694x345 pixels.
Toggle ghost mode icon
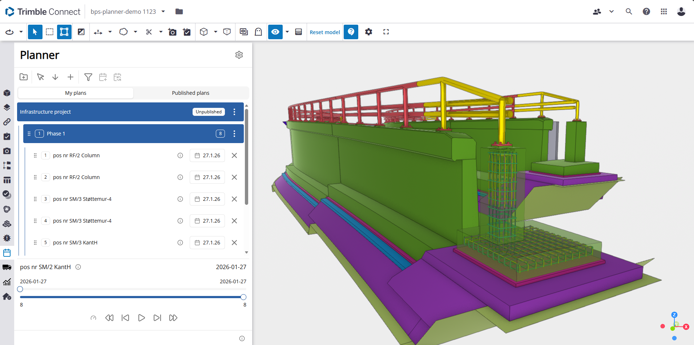(x=258, y=32)
